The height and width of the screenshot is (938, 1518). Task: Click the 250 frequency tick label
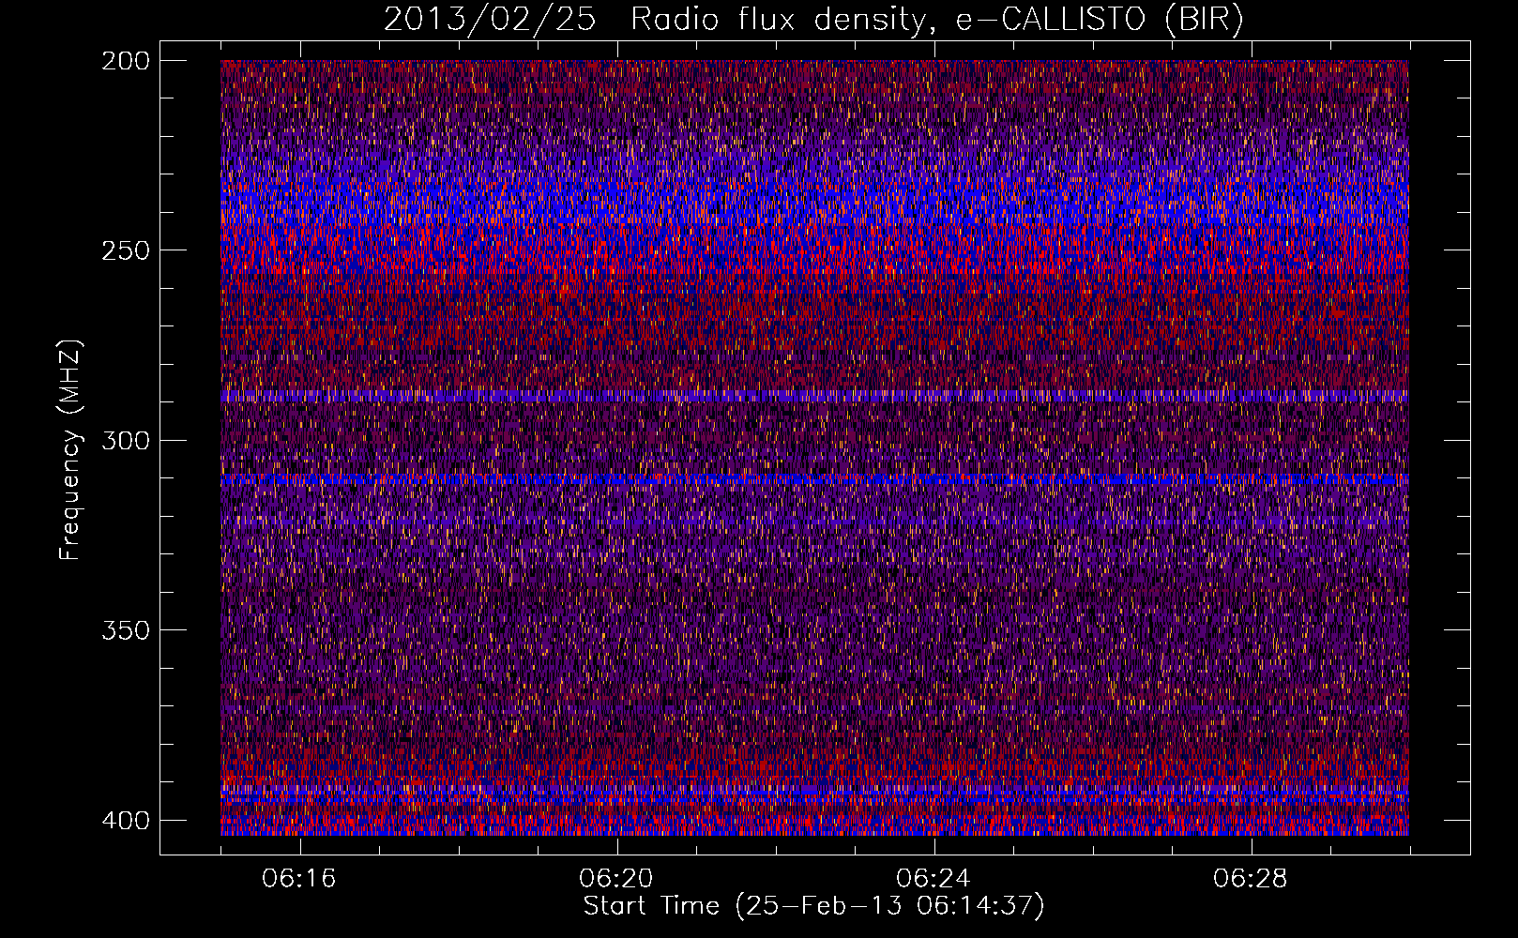pos(125,250)
